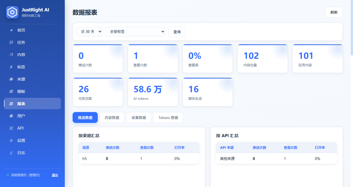This screenshot has height=187, width=353.
Task: Switch to the 内容数据 tab
Action: 112,118
